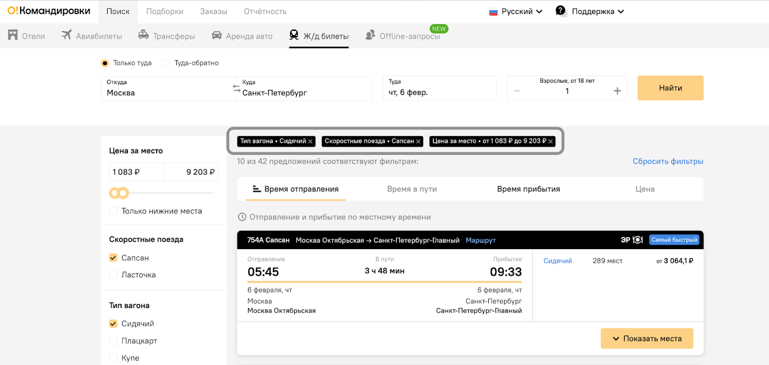
Task: Click the clock icon near local time note
Action: (x=242, y=217)
